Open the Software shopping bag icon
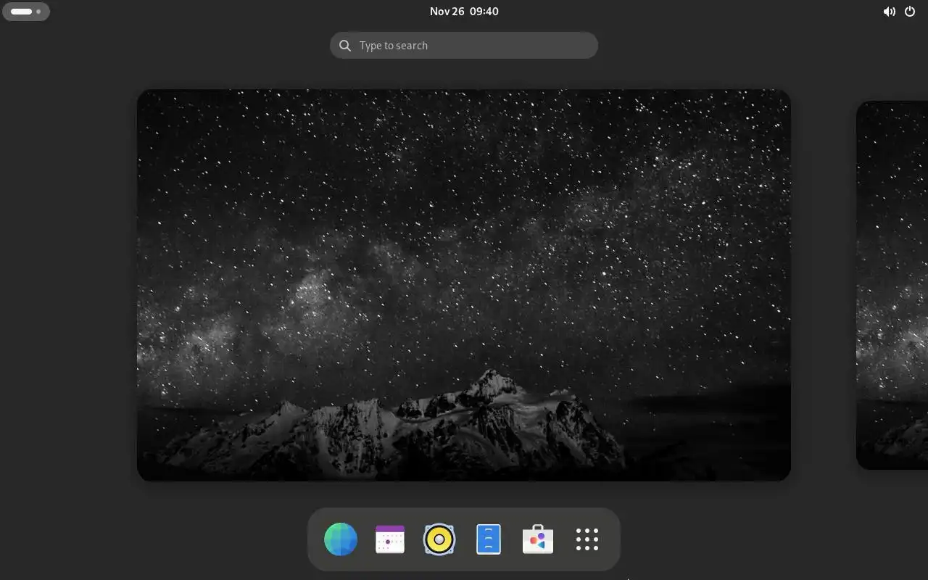The image size is (928, 580). point(538,539)
